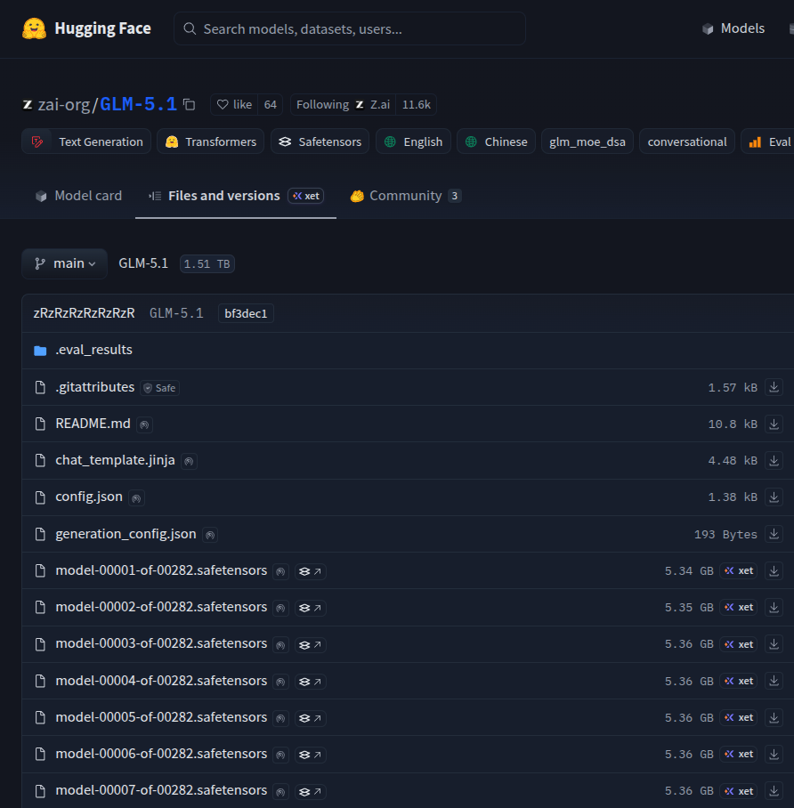Copy model name with the copy icon
This screenshot has width=794, height=808.
coord(190,105)
